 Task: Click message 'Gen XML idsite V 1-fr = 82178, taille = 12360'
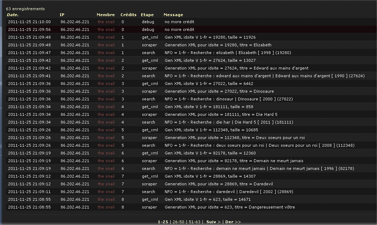click(210, 153)
